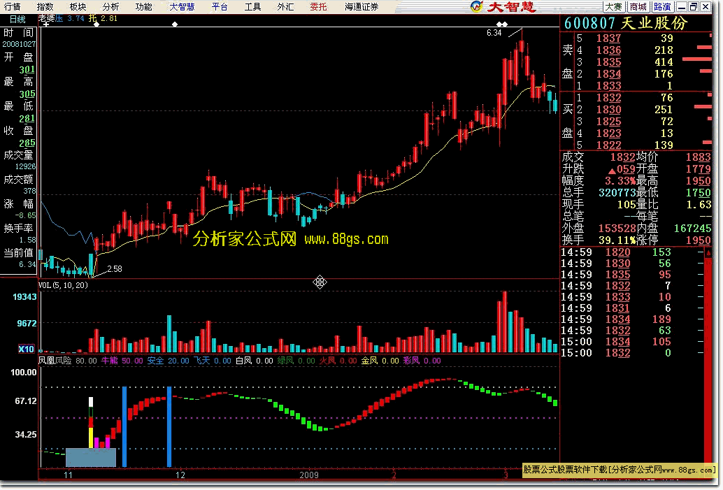The image size is (723, 490).
Task: Click the double diamond marker near chart right
Action: pos(502,24)
